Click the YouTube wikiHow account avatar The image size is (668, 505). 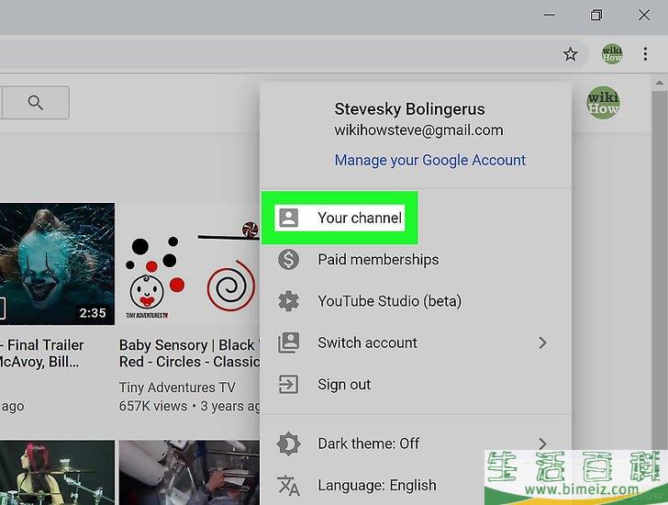click(603, 103)
